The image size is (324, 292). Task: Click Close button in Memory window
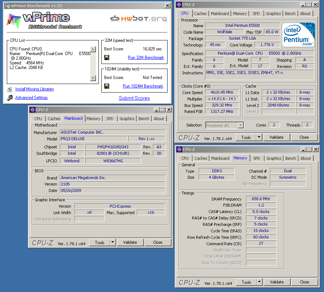point(304,282)
